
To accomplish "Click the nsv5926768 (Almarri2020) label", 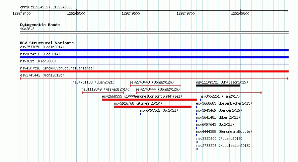I will point(138,103).
